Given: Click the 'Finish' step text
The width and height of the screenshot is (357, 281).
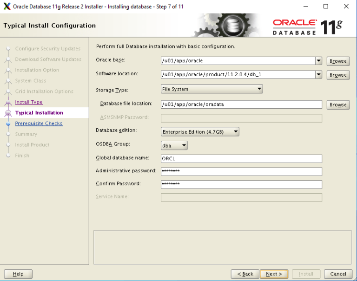Looking at the screenshot, I should 22,156.
